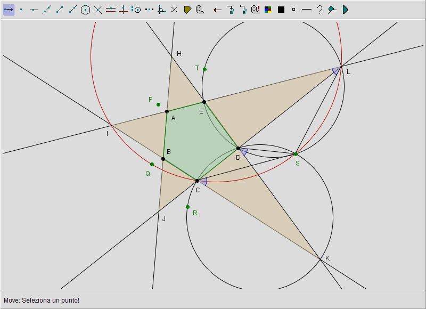Select the Parallel line tool
Screen dimensions: 426x309
[111, 10]
